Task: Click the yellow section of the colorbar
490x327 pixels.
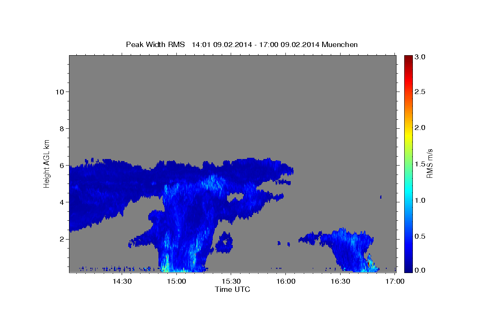Action: click(x=408, y=135)
